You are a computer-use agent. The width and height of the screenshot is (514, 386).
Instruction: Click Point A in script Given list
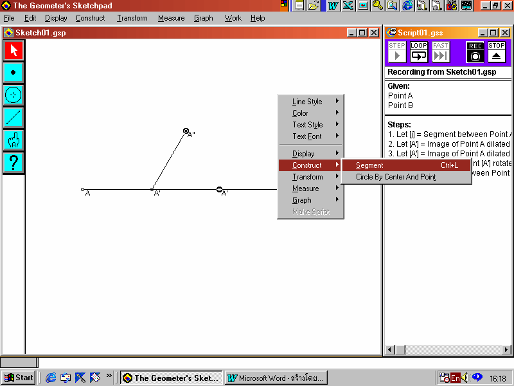point(400,95)
